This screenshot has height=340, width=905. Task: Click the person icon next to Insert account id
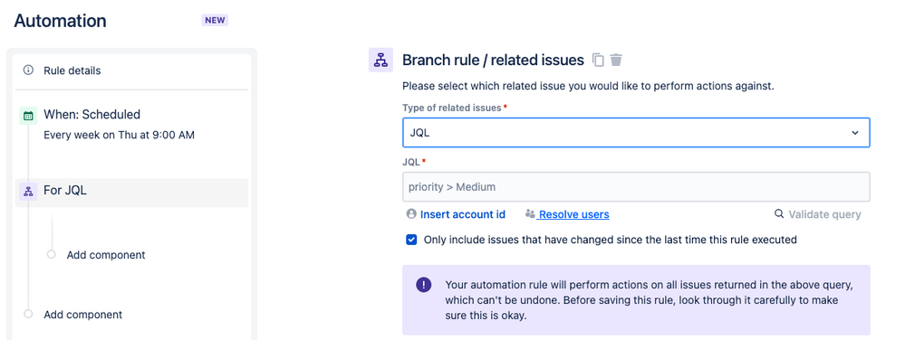click(x=411, y=214)
